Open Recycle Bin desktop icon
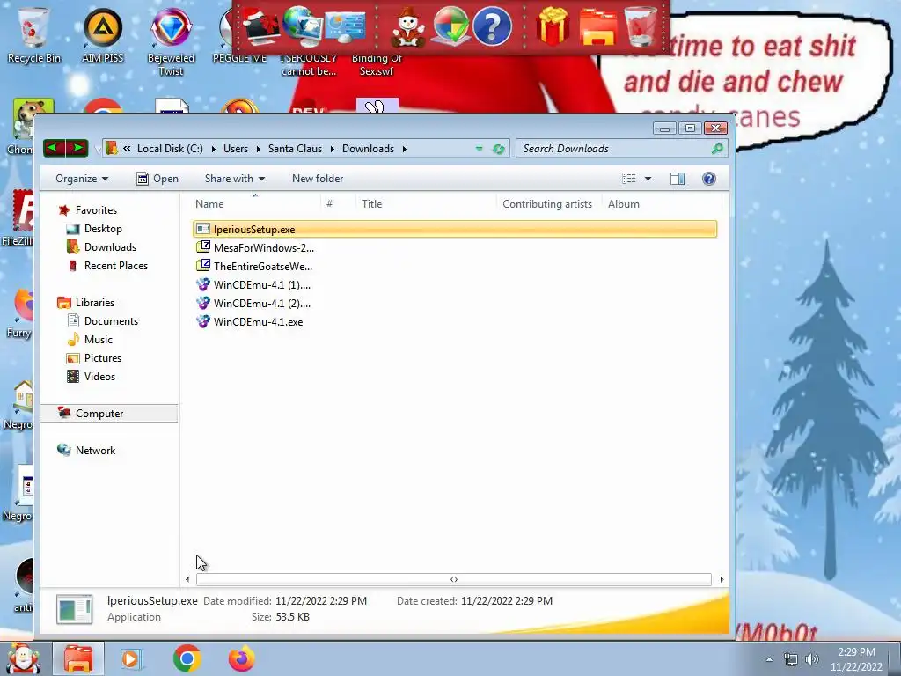The height and width of the screenshot is (676, 901). tap(33, 35)
